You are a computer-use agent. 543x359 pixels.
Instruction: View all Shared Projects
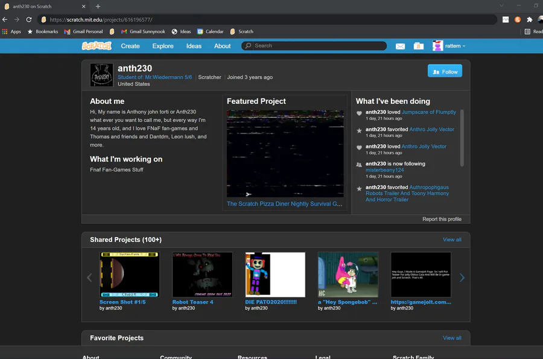click(452, 240)
